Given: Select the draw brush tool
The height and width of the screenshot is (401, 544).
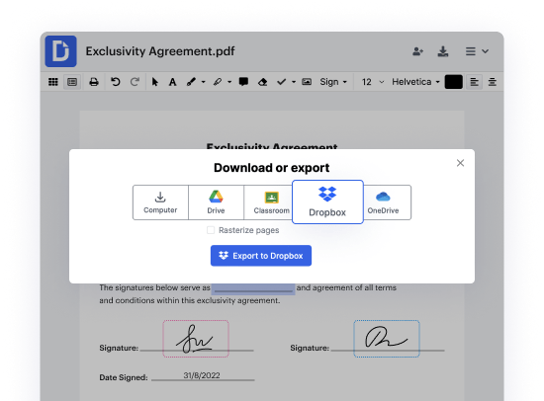Looking at the screenshot, I should 191,82.
